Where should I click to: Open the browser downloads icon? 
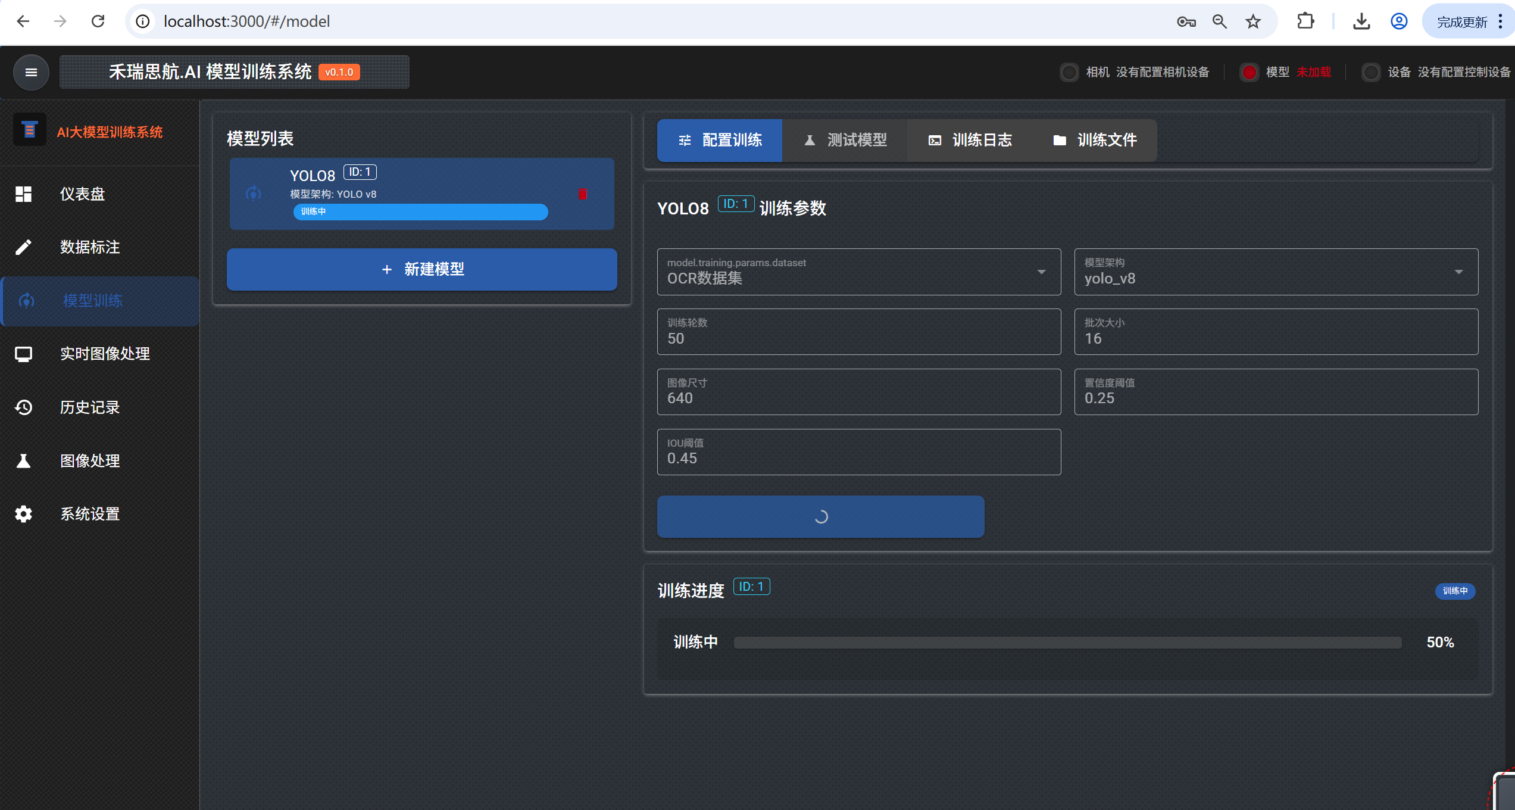[1361, 21]
